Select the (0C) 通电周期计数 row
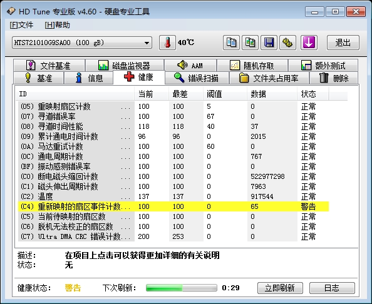The image size is (372, 304). click(x=173, y=156)
